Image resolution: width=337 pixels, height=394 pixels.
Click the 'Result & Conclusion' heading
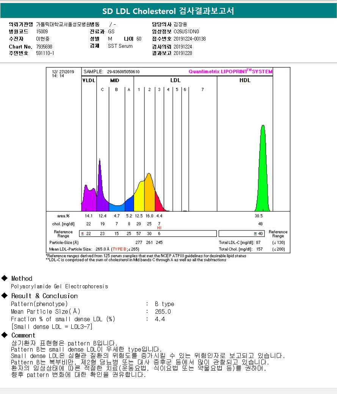pos(44,296)
